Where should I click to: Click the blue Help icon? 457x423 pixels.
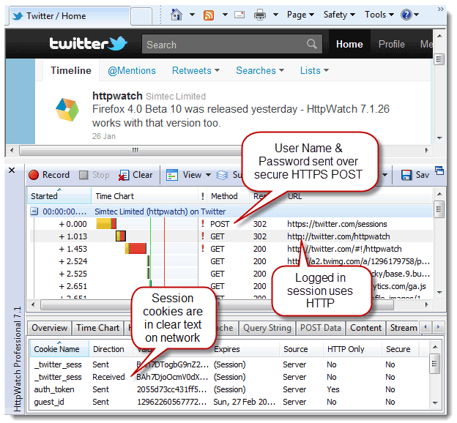(x=406, y=15)
